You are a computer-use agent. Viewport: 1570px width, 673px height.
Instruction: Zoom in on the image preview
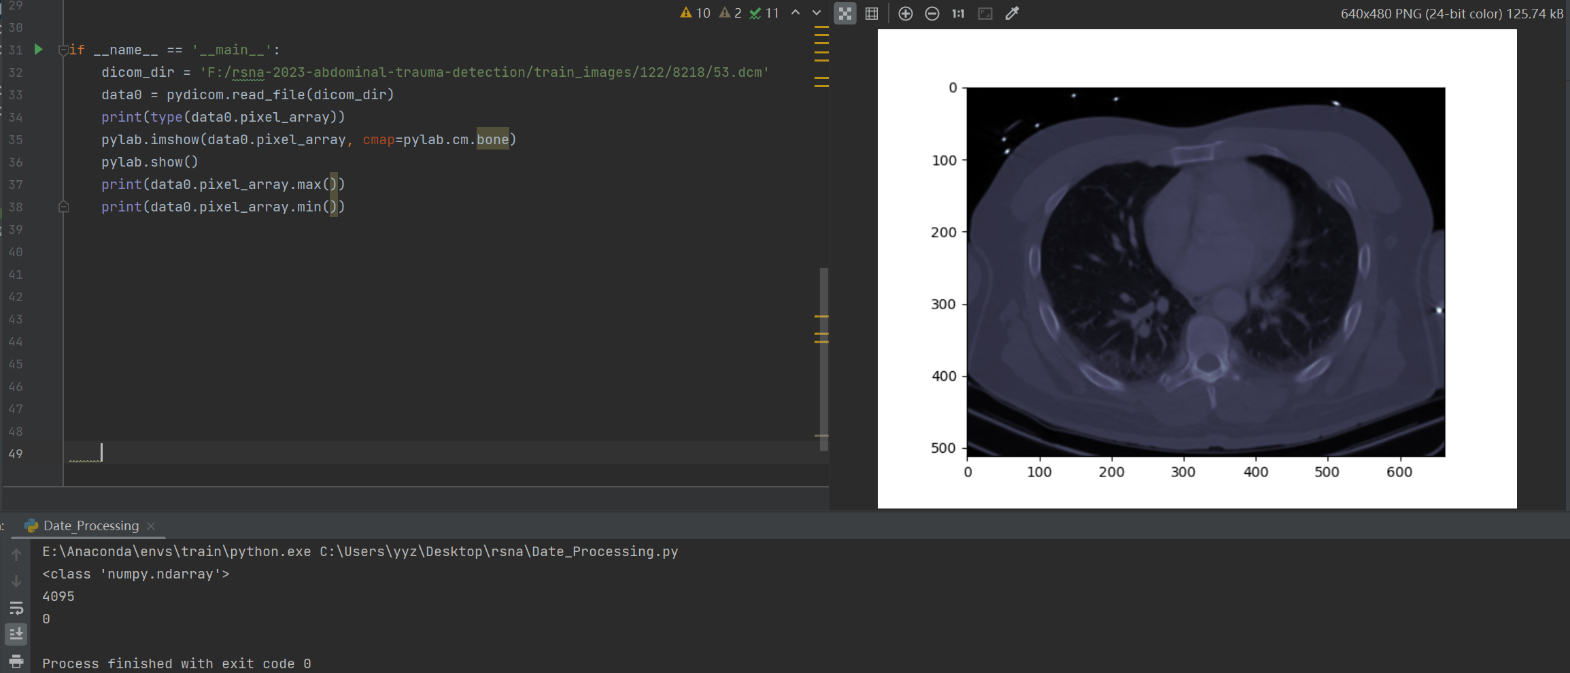click(905, 14)
